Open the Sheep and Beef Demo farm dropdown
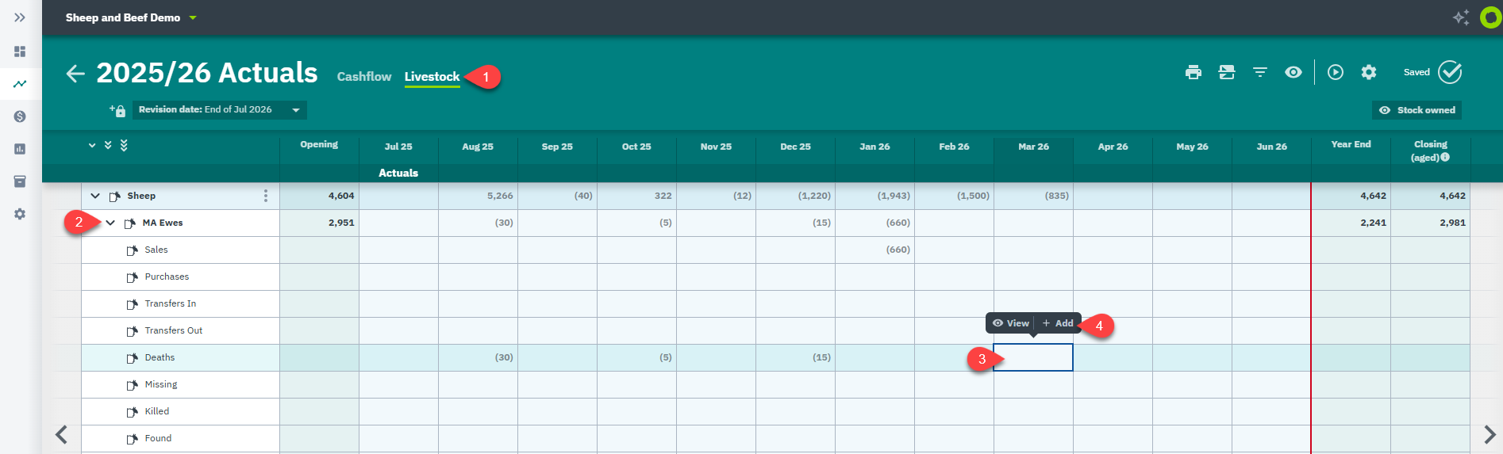This screenshot has height=454, width=1503. [x=131, y=17]
